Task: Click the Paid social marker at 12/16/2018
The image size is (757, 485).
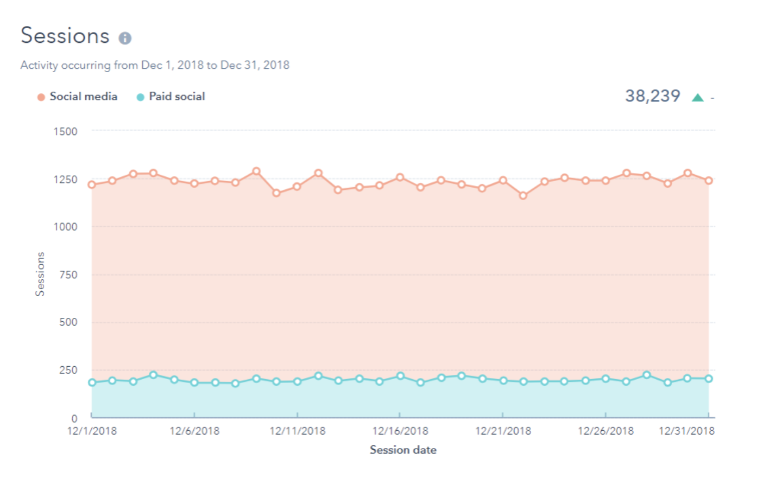Action: click(x=400, y=376)
